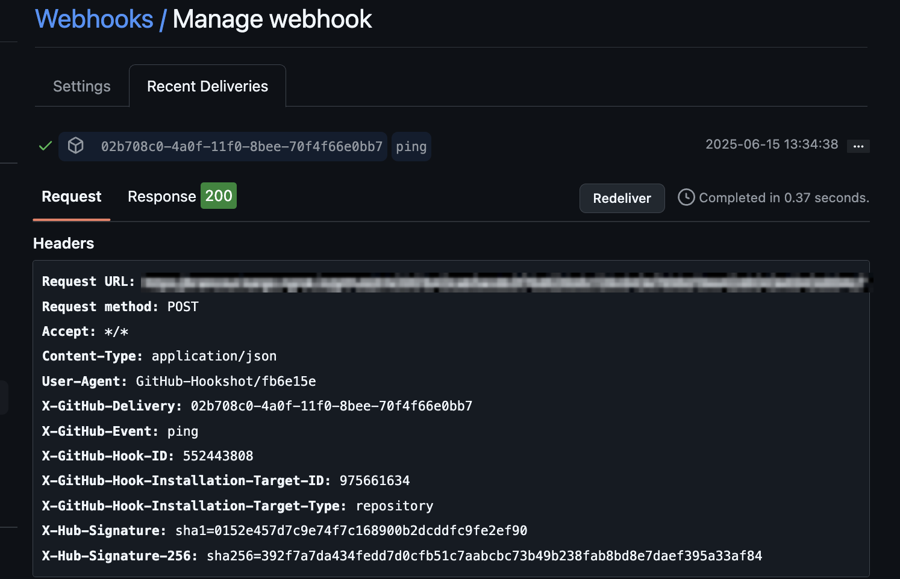The height and width of the screenshot is (579, 900).
Task: Switch to the Settings tab
Action: pyautogui.click(x=82, y=87)
